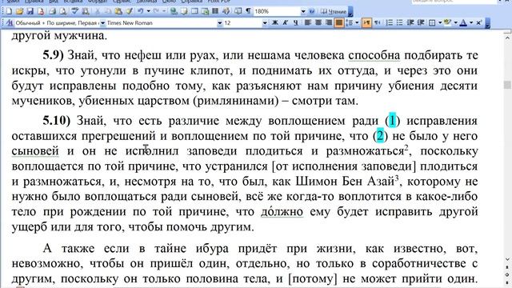This screenshot has width=512, height=288.
Task: Expand the Times New Roman font list
Action: coord(220,23)
